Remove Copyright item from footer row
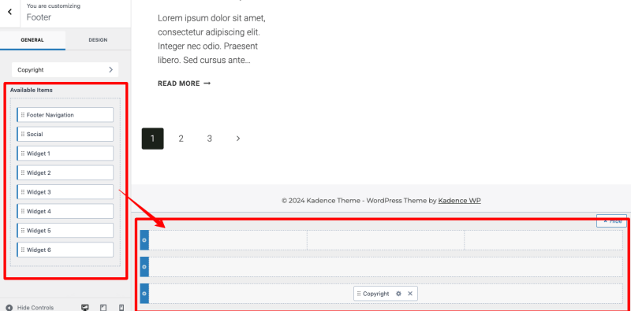Image resolution: width=631 pixels, height=311 pixels. point(410,294)
